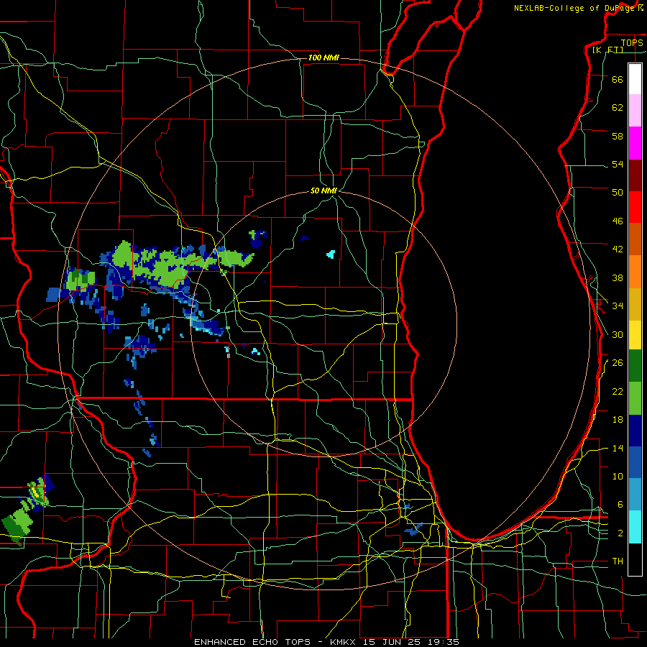Click the "42" legend value
The width and height of the screenshot is (647, 647).
[x=618, y=249]
